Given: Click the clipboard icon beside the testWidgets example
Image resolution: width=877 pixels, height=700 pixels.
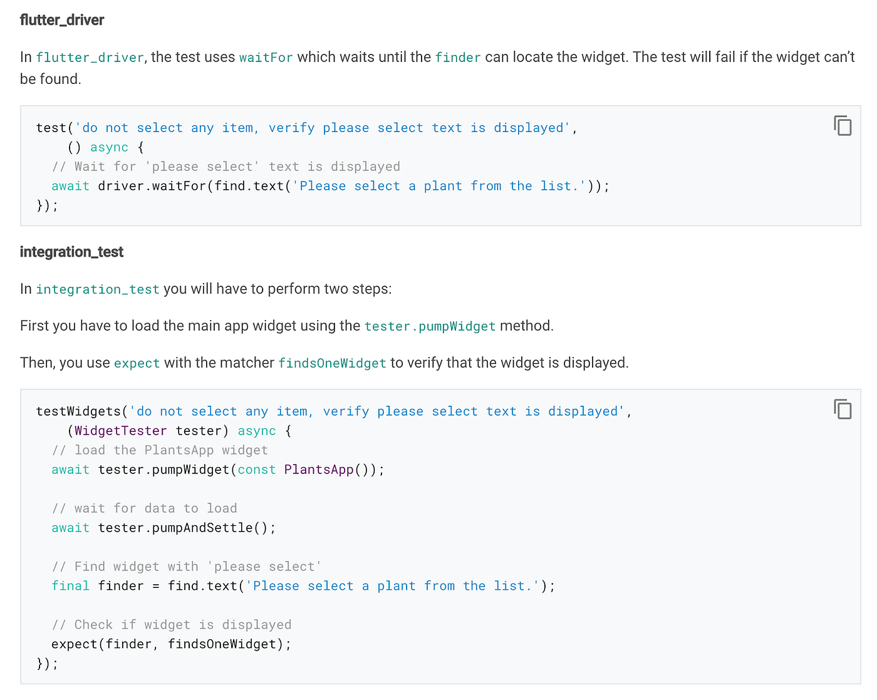Looking at the screenshot, I should point(843,409).
